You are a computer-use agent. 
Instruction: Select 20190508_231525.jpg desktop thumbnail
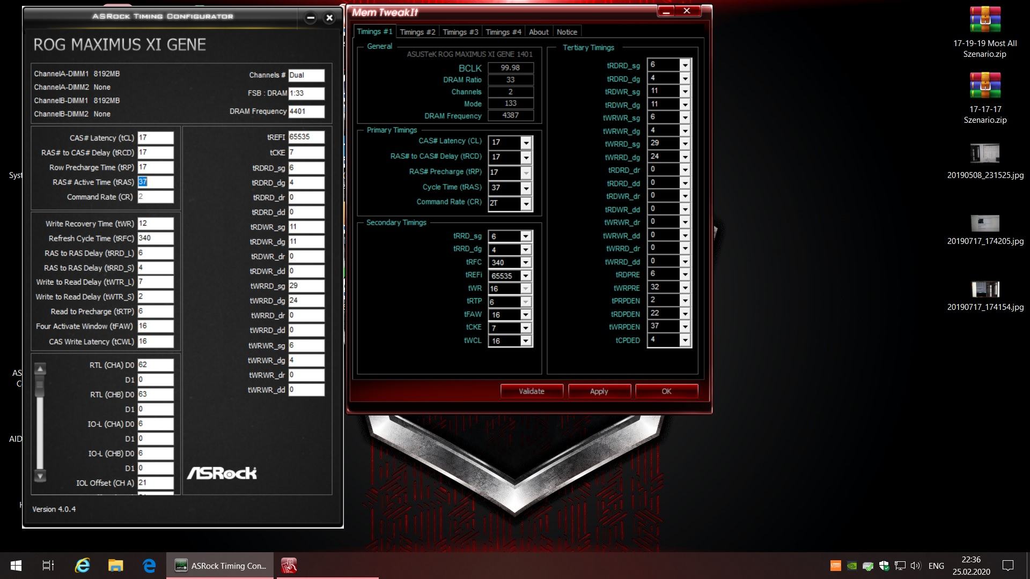click(985, 161)
